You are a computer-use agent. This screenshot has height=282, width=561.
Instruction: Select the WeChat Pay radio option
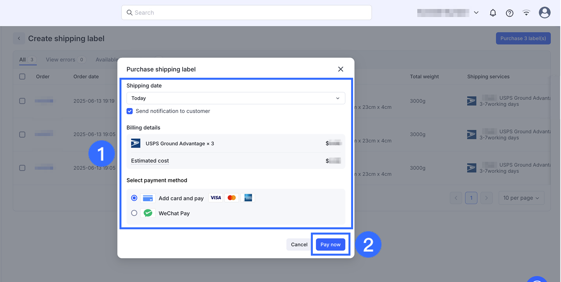[134, 213]
